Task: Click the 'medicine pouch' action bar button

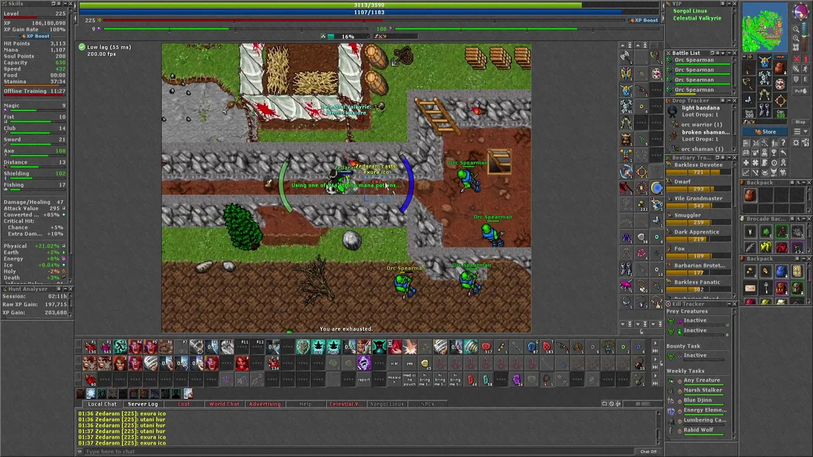Action: tap(409, 380)
